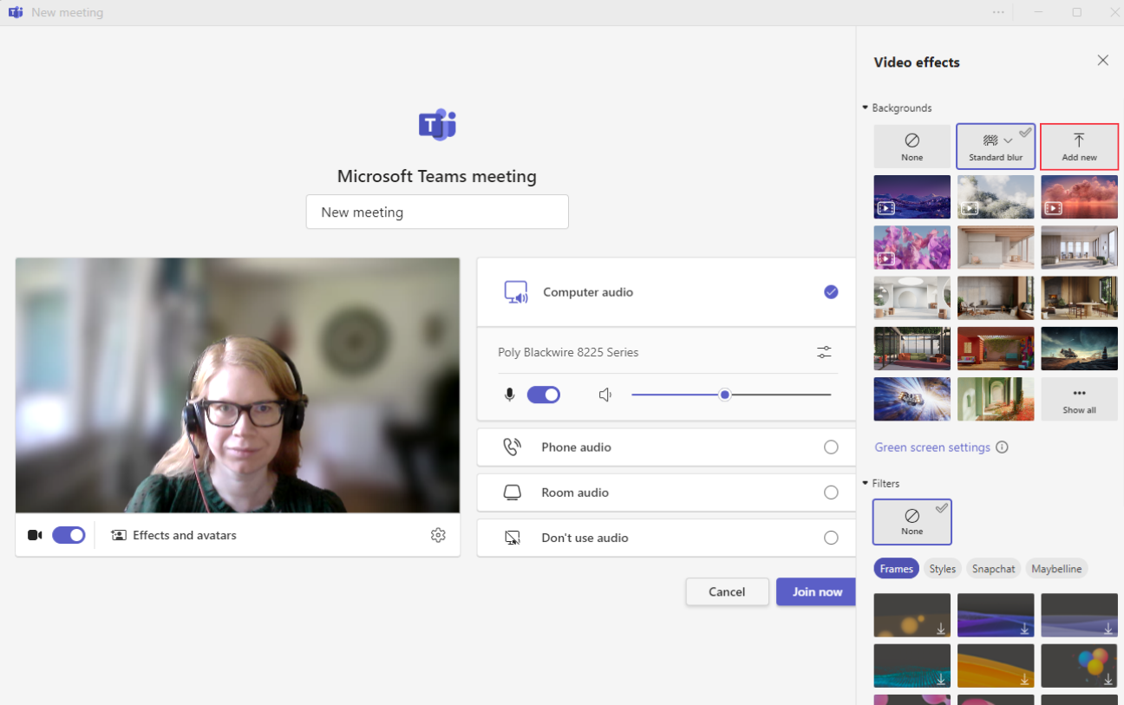Open audio device options sliders icon

(x=824, y=352)
